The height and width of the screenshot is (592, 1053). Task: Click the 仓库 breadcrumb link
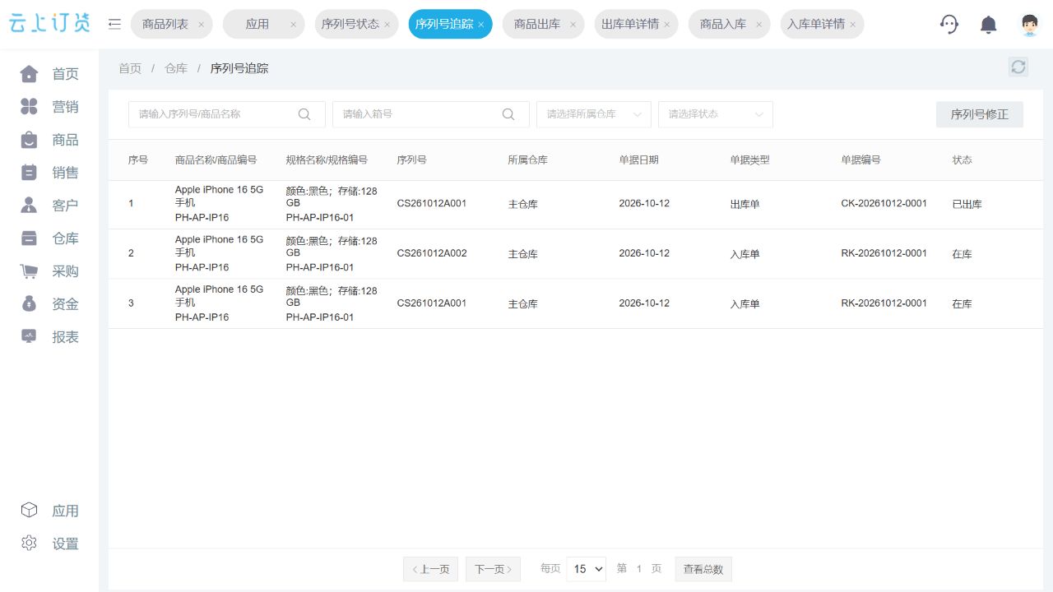point(176,68)
